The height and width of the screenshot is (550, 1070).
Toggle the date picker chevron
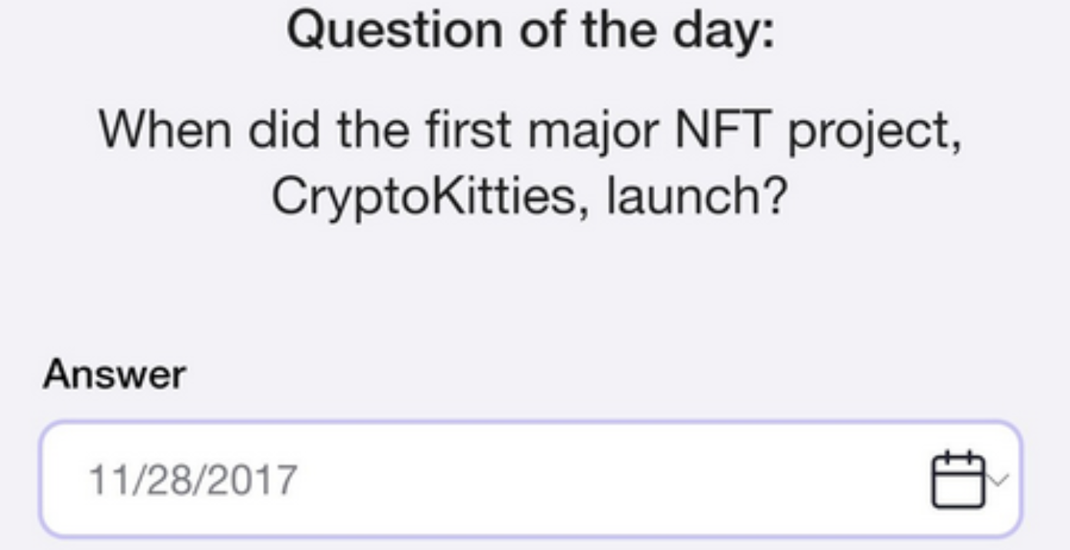[x=998, y=480]
